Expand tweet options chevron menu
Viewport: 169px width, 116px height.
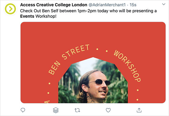[x=164, y=4]
